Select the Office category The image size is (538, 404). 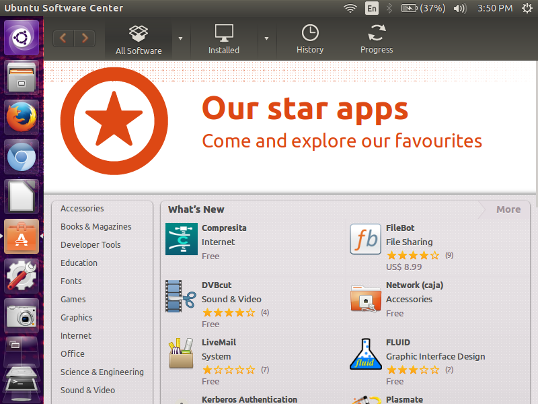tap(73, 354)
